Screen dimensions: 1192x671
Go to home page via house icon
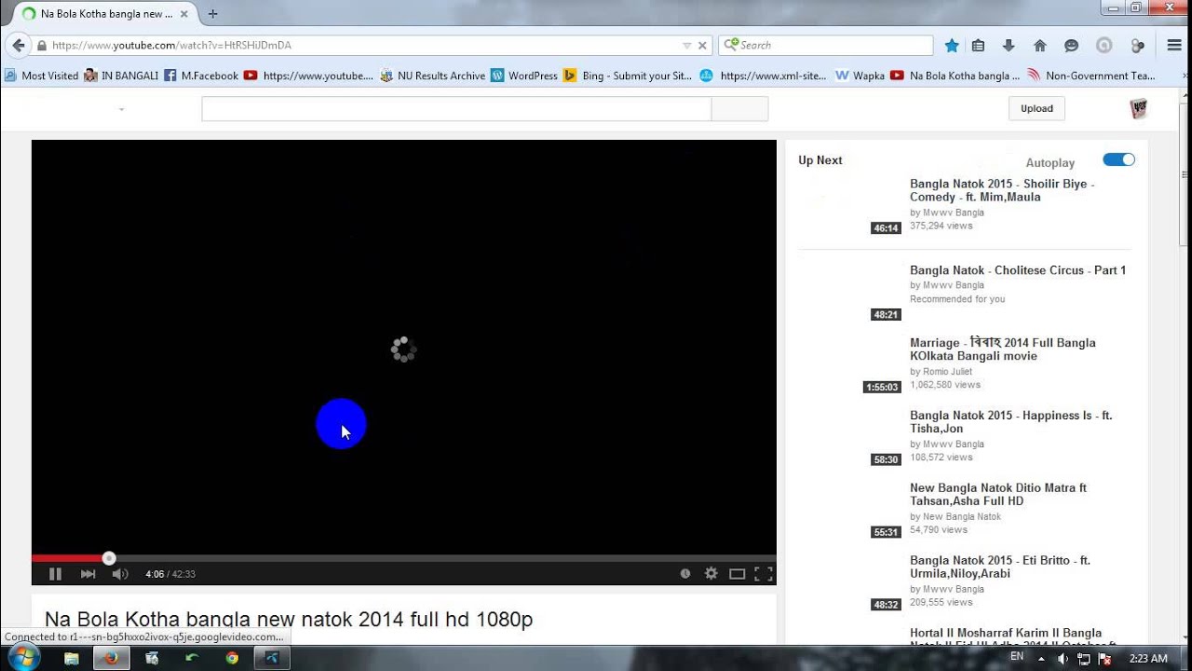click(x=1040, y=45)
